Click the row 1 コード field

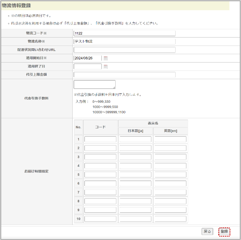(100, 139)
